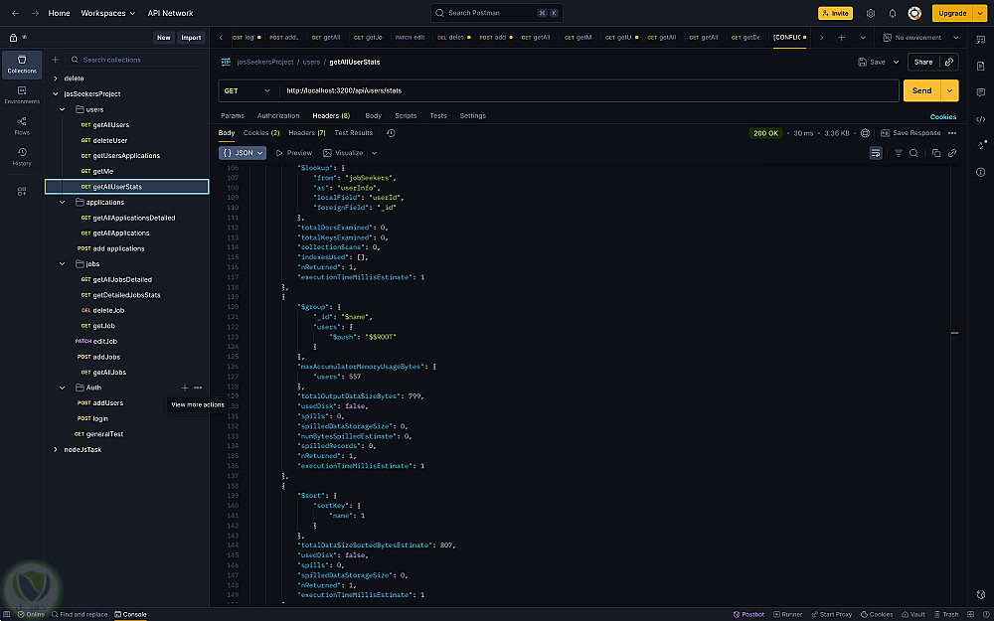Screen dimensions: 994x621
Task: Open the No environment selector
Action: [921, 38]
